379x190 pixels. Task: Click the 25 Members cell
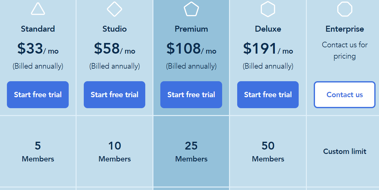[x=191, y=151]
